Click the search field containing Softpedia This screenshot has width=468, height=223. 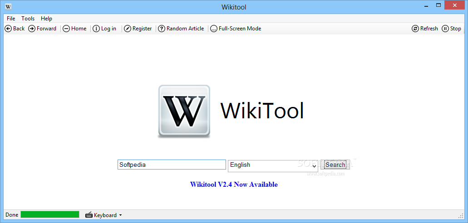tap(172, 165)
